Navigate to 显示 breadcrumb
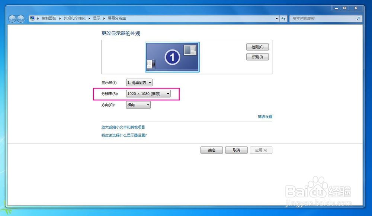 [97, 18]
